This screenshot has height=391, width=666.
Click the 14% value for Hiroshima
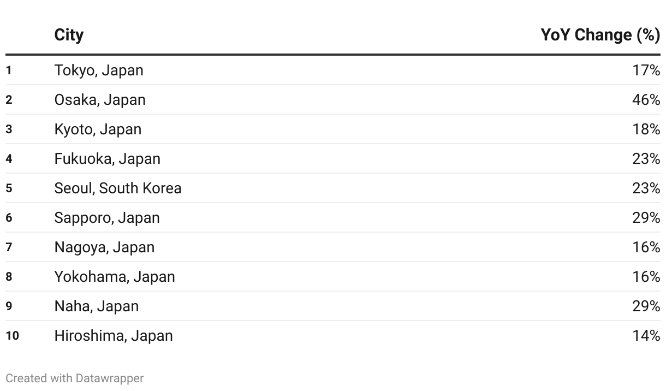[x=646, y=335]
